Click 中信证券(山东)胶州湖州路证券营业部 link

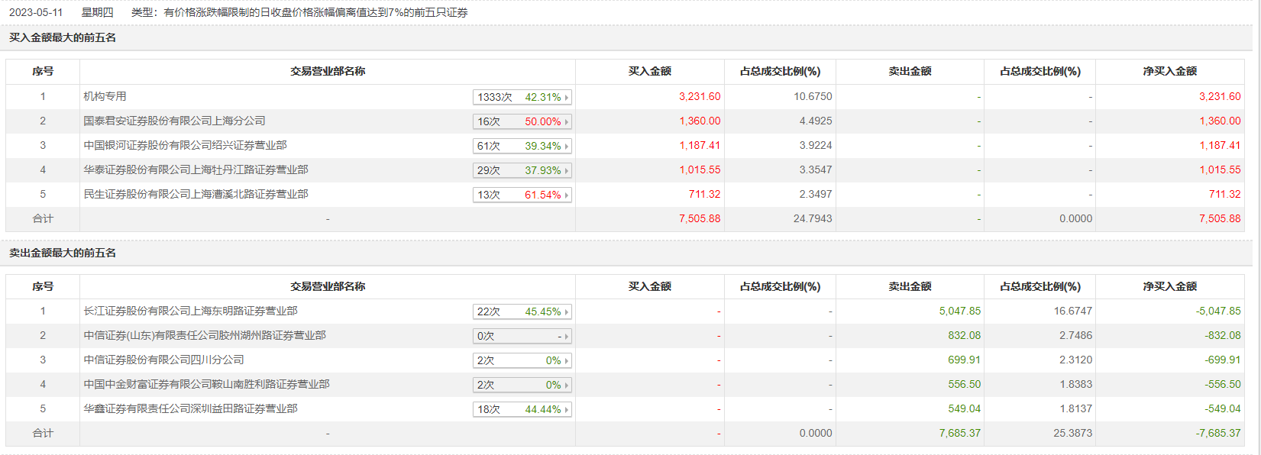(x=205, y=335)
